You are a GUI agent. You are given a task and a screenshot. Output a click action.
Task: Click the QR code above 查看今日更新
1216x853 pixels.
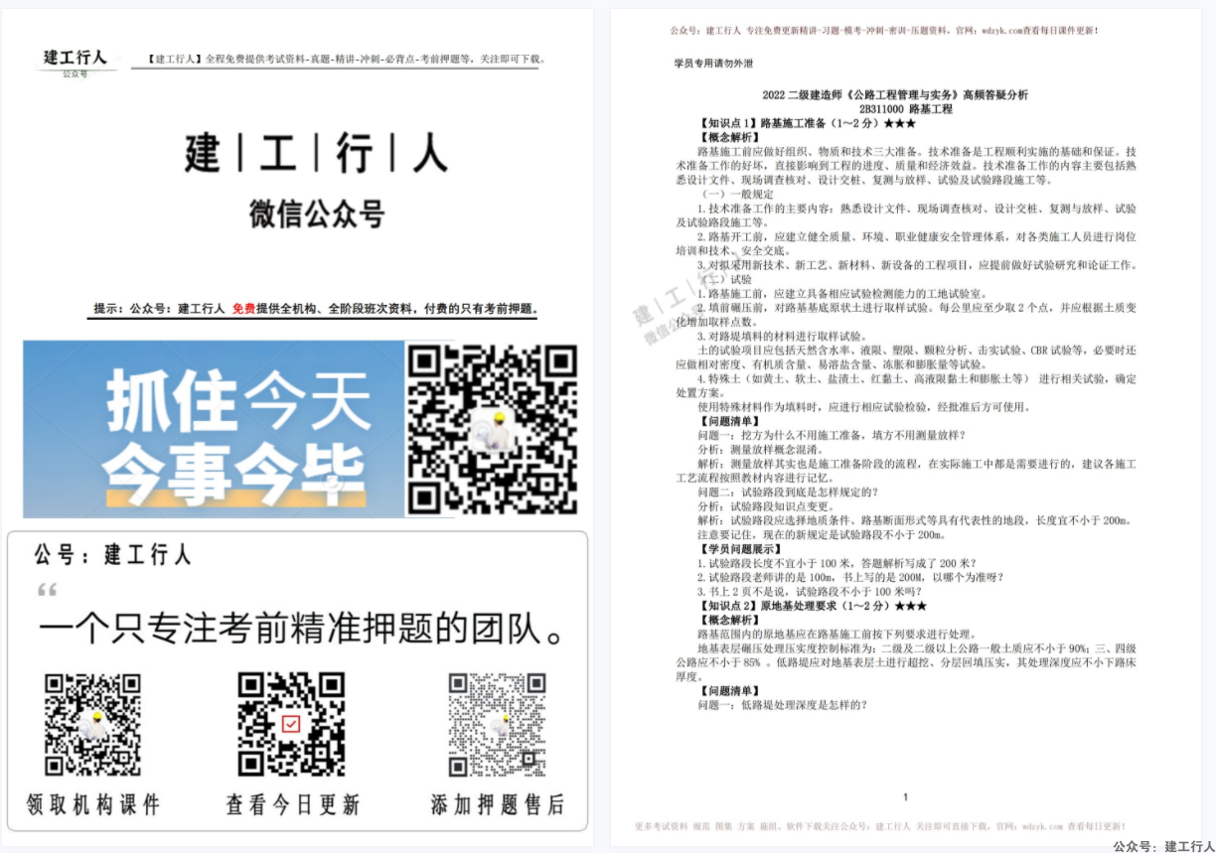click(x=291, y=725)
